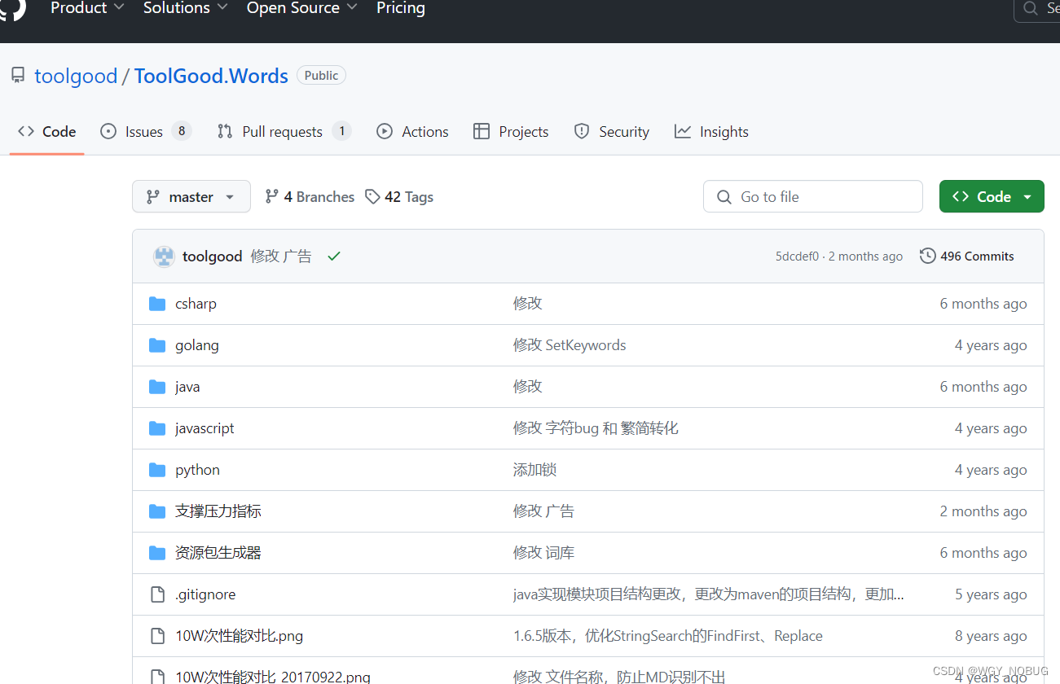
Task: Open commit message 添加锁
Action: click(535, 470)
